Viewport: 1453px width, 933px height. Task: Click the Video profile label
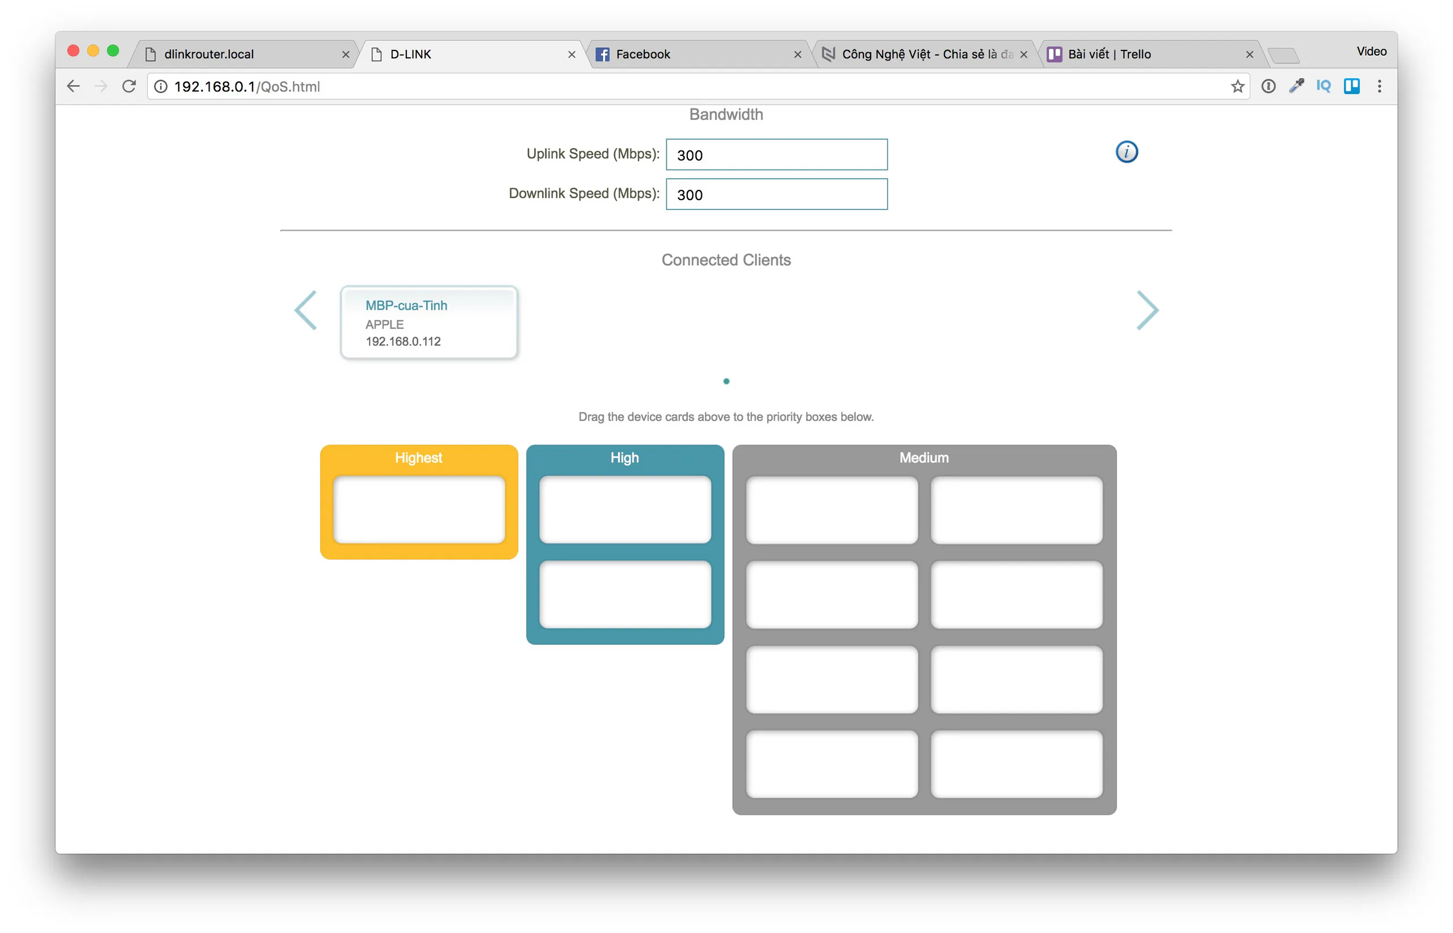click(x=1371, y=52)
